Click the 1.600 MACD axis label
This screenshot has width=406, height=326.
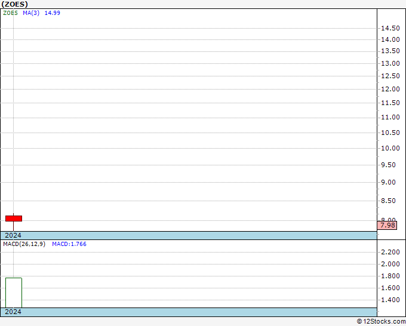[390, 288]
